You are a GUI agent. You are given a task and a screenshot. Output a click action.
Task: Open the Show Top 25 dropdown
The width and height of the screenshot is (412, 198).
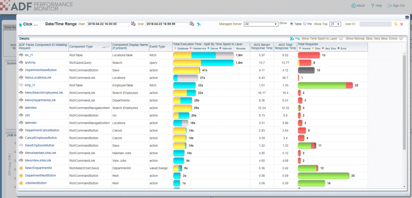[x=335, y=24]
